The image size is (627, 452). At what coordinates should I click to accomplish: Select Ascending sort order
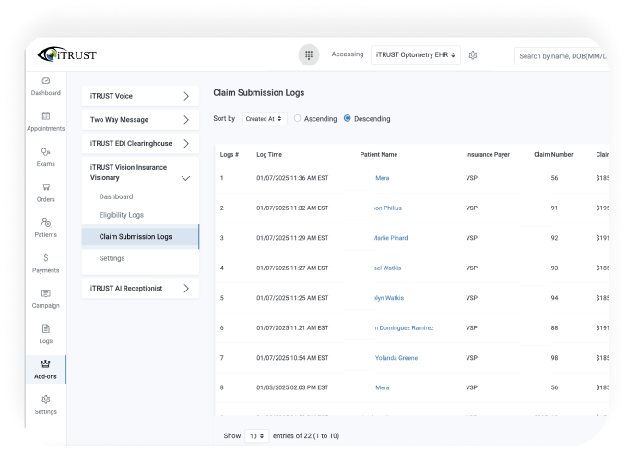[297, 118]
